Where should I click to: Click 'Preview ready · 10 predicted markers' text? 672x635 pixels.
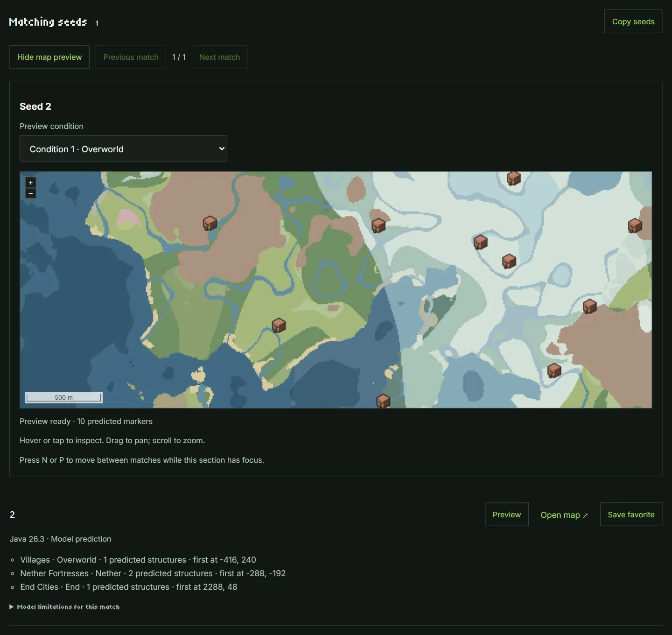click(86, 421)
